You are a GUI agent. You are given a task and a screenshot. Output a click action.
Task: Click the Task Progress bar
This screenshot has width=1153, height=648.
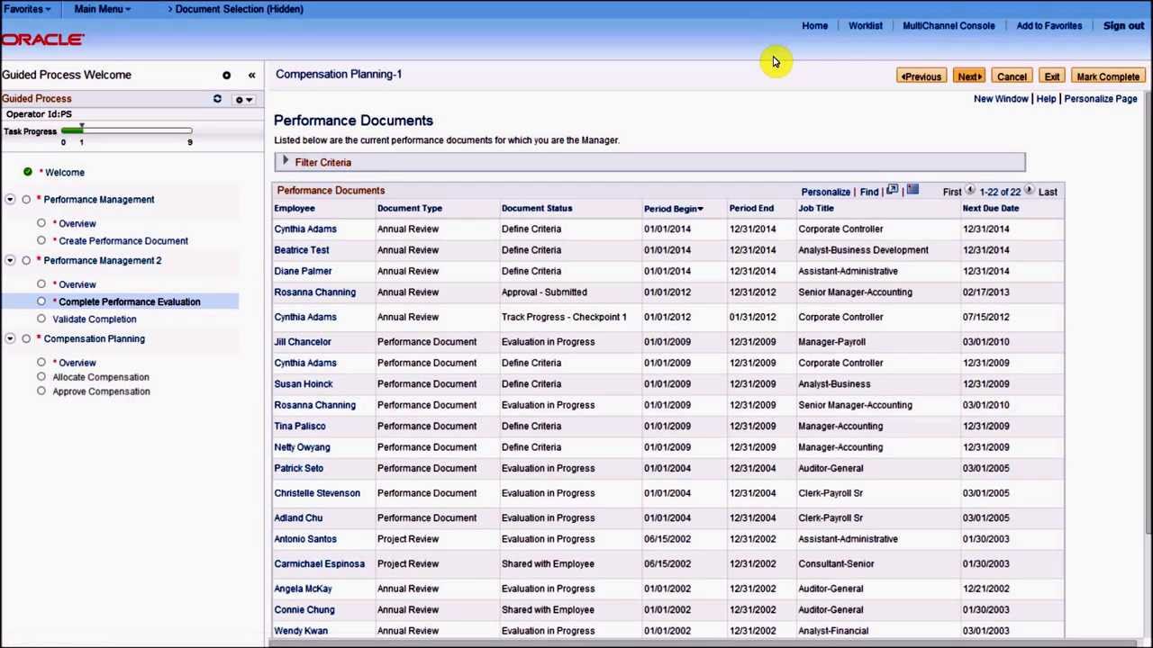(x=126, y=131)
